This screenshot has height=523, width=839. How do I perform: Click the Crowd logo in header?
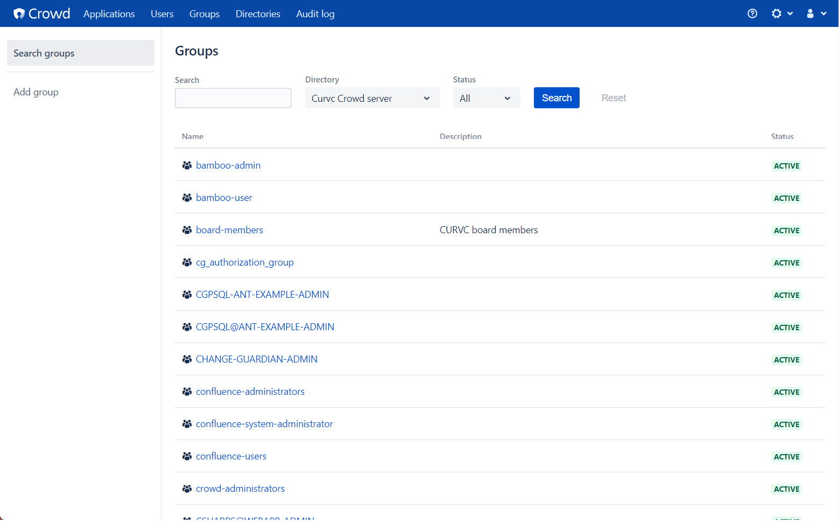(x=42, y=13)
